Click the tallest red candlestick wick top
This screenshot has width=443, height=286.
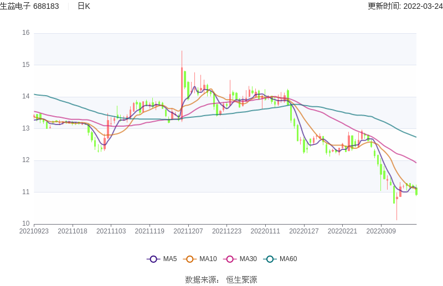click(182, 51)
